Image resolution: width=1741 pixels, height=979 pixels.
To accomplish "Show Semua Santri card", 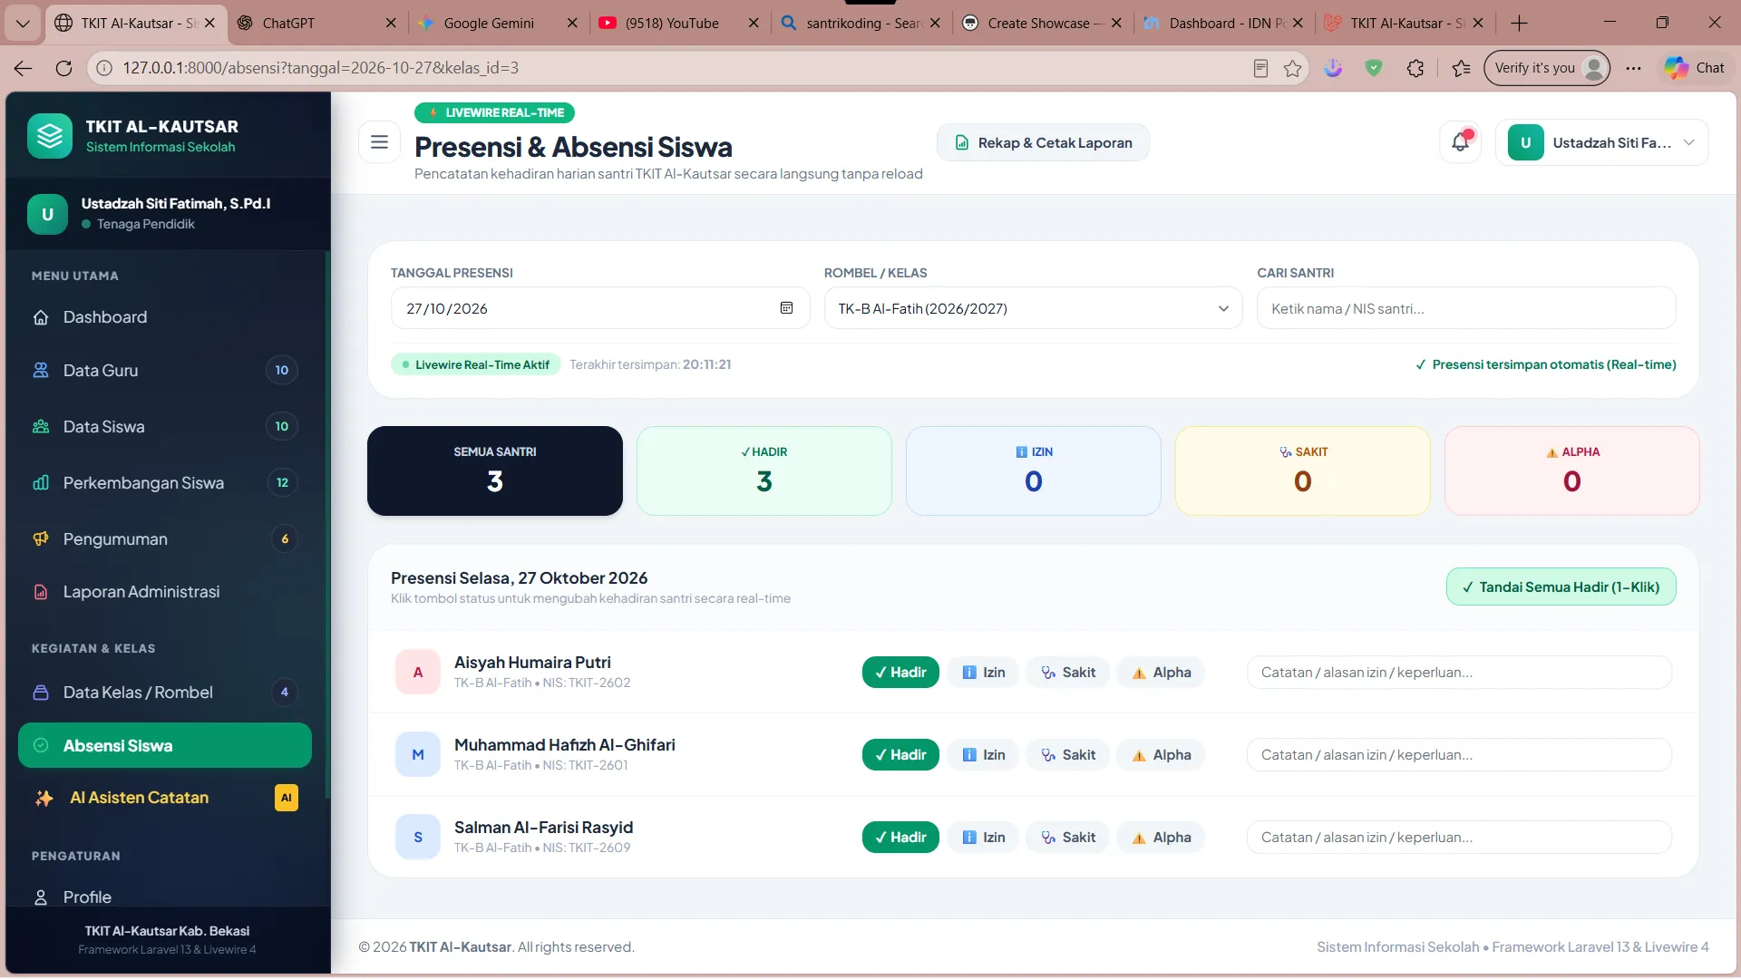I will (x=495, y=470).
